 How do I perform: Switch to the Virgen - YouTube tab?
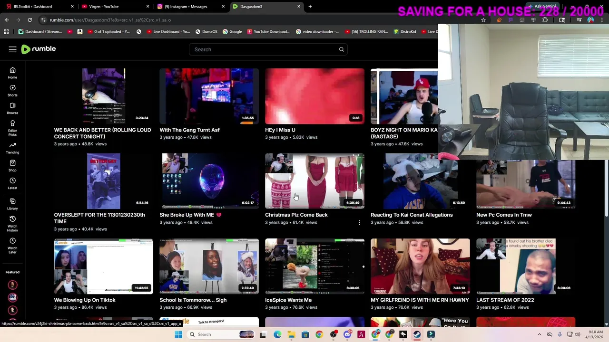pyautogui.click(x=115, y=7)
